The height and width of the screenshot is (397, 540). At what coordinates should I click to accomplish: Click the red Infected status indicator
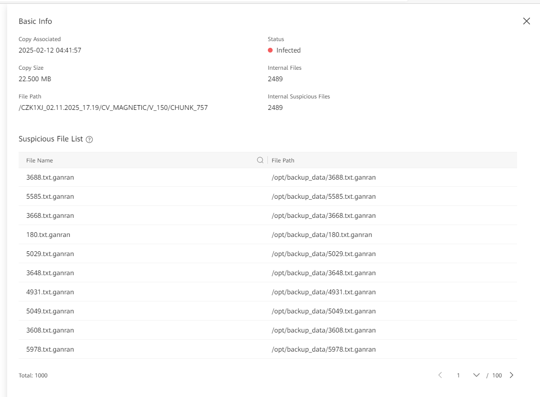(270, 50)
